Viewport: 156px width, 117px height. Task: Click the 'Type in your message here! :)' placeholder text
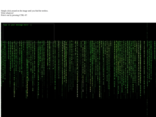tap(17, 25)
